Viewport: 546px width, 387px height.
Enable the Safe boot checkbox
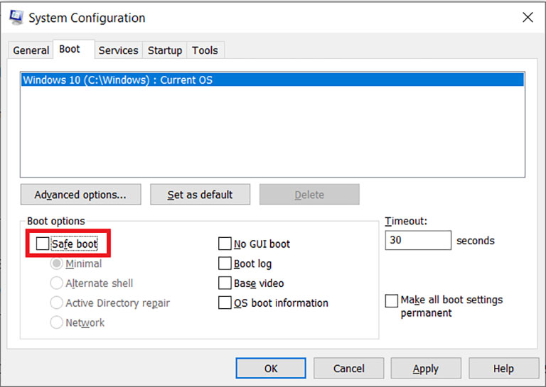(x=43, y=244)
